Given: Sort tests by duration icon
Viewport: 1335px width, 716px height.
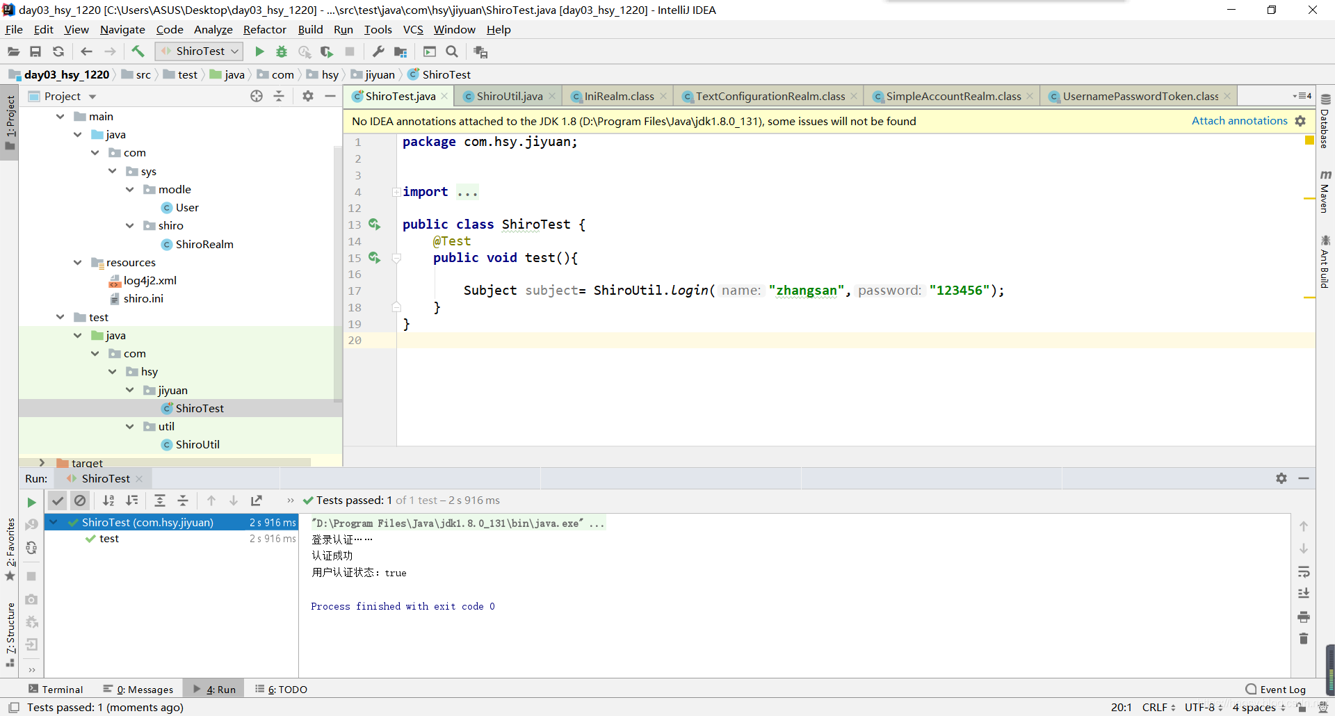Looking at the screenshot, I should (x=132, y=501).
